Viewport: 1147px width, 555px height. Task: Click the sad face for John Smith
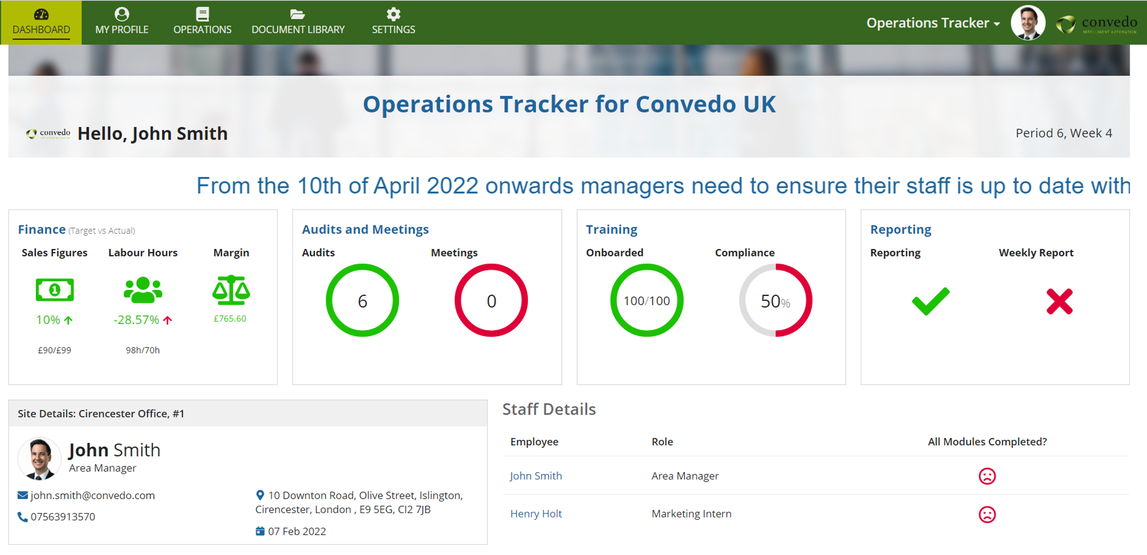987,476
